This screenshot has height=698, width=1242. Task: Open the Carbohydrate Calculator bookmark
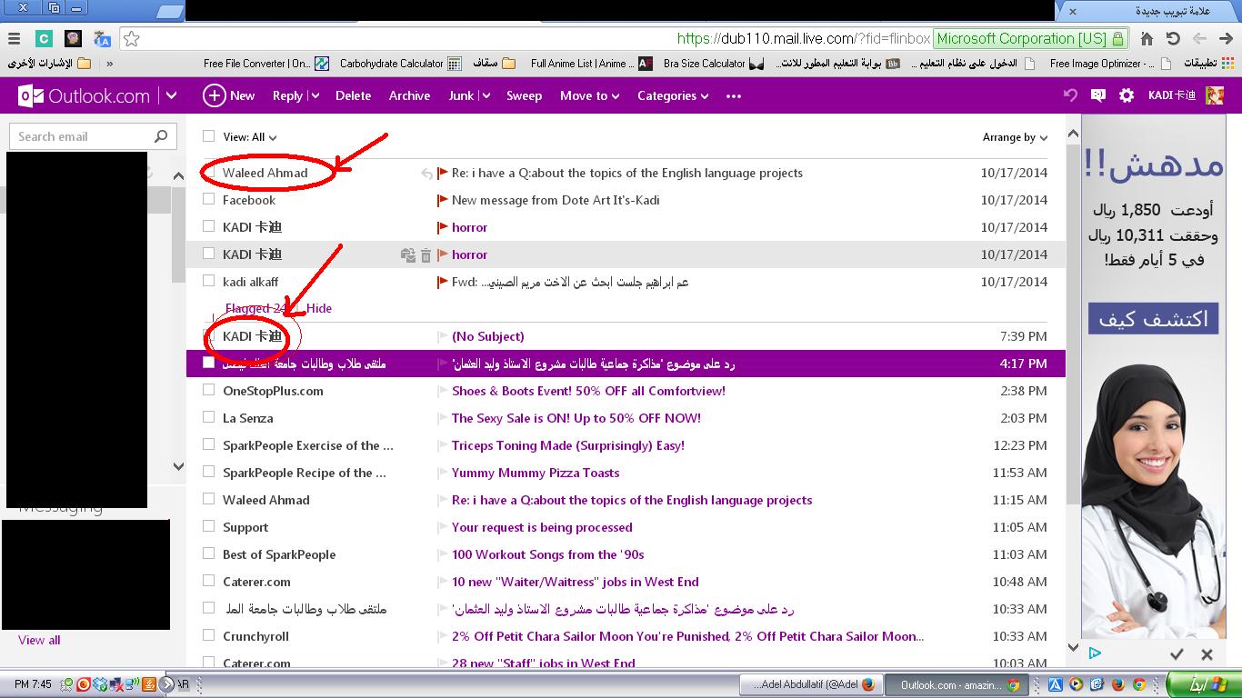[x=401, y=64]
